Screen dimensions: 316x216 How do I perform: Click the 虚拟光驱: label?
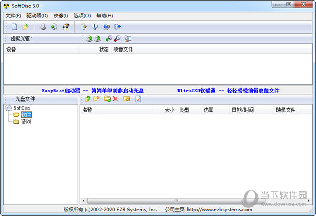[21, 38]
